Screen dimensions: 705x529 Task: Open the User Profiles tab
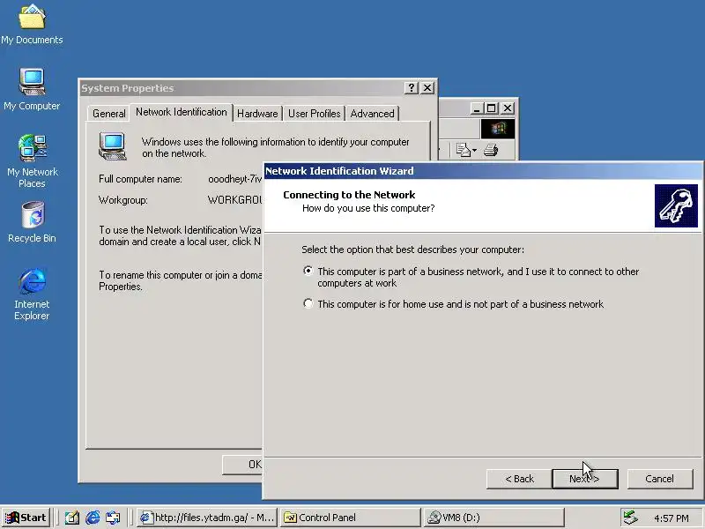[x=314, y=114]
